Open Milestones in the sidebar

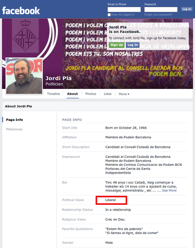click(14, 129)
